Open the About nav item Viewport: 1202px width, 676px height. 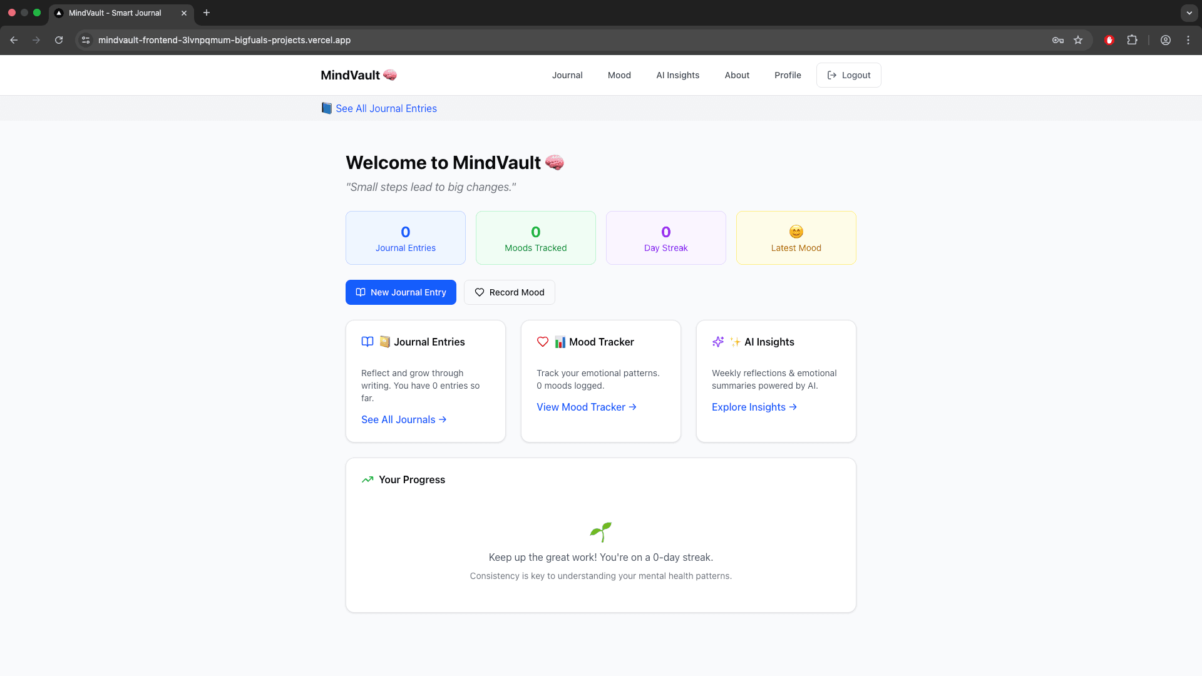[x=737, y=75]
